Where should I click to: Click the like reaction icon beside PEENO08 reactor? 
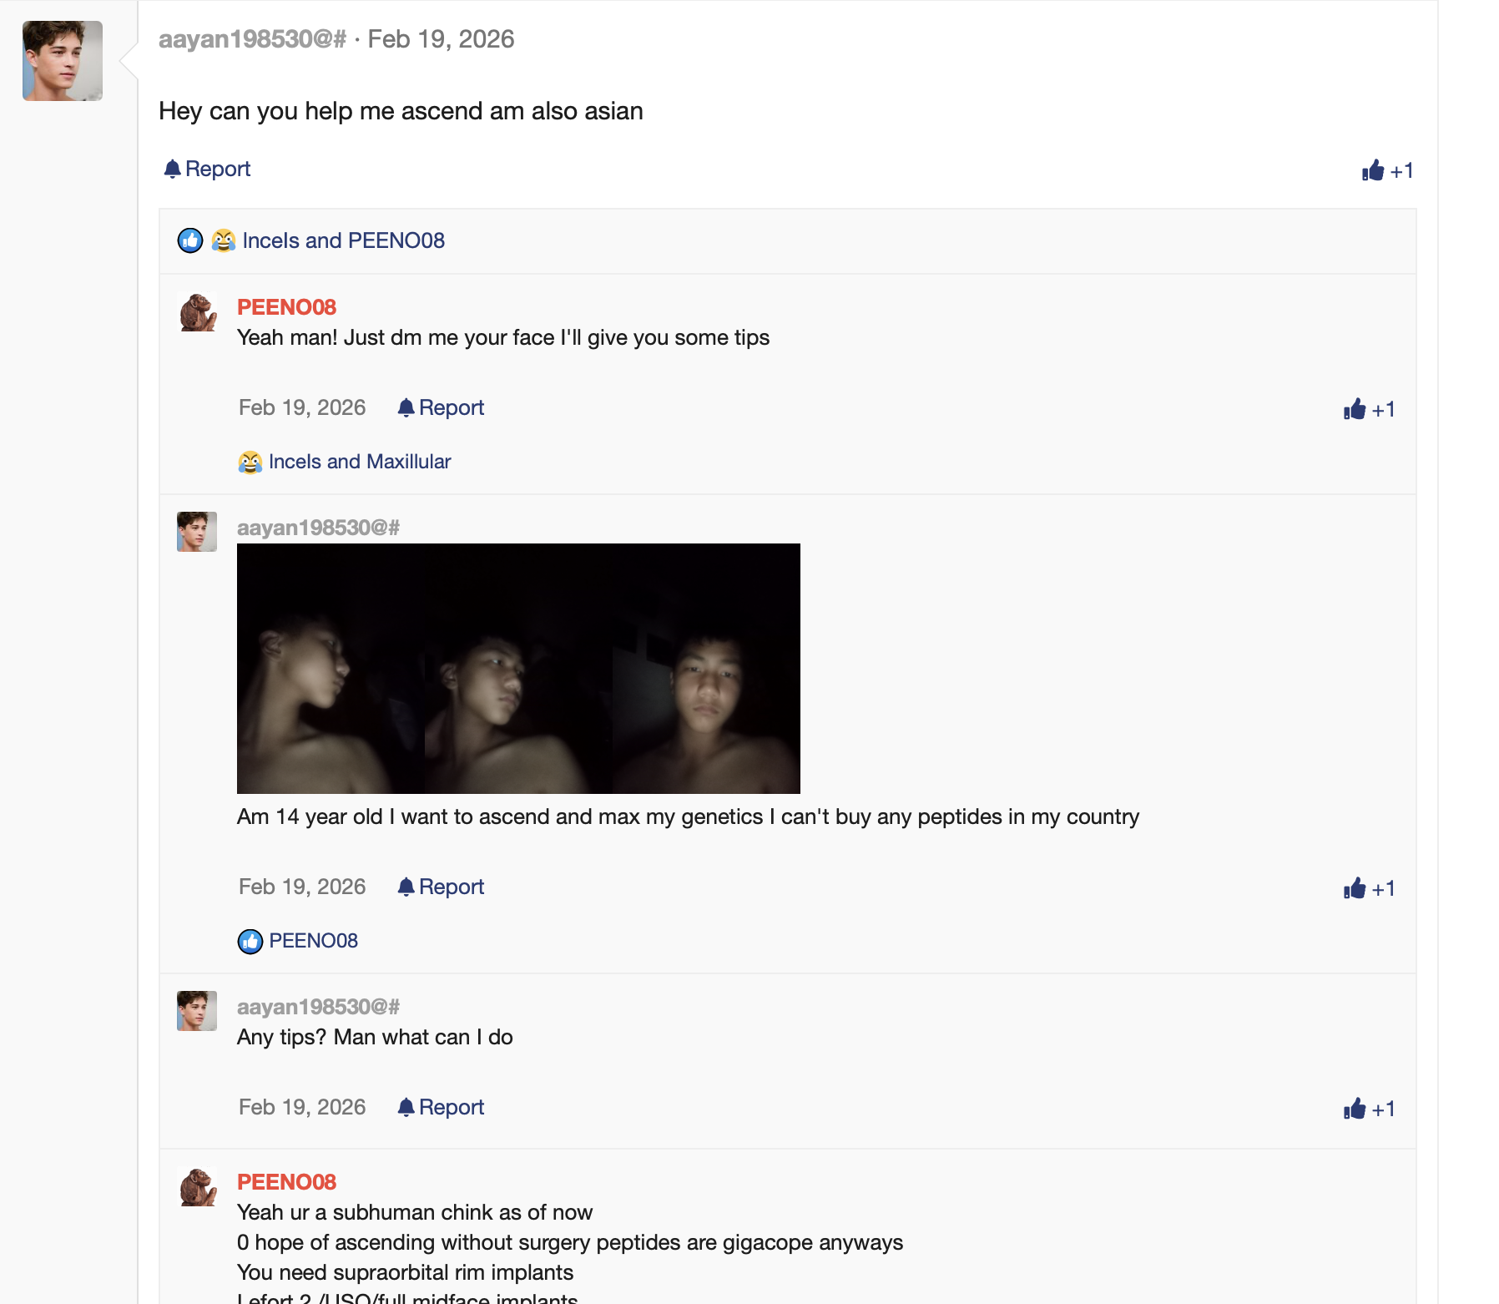point(250,942)
